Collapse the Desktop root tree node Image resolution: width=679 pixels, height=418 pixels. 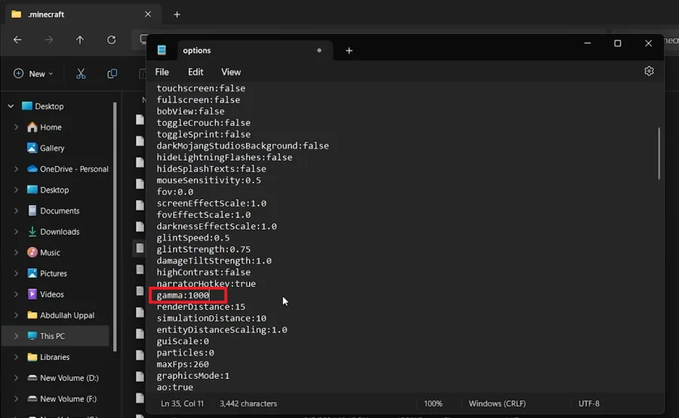(x=11, y=106)
